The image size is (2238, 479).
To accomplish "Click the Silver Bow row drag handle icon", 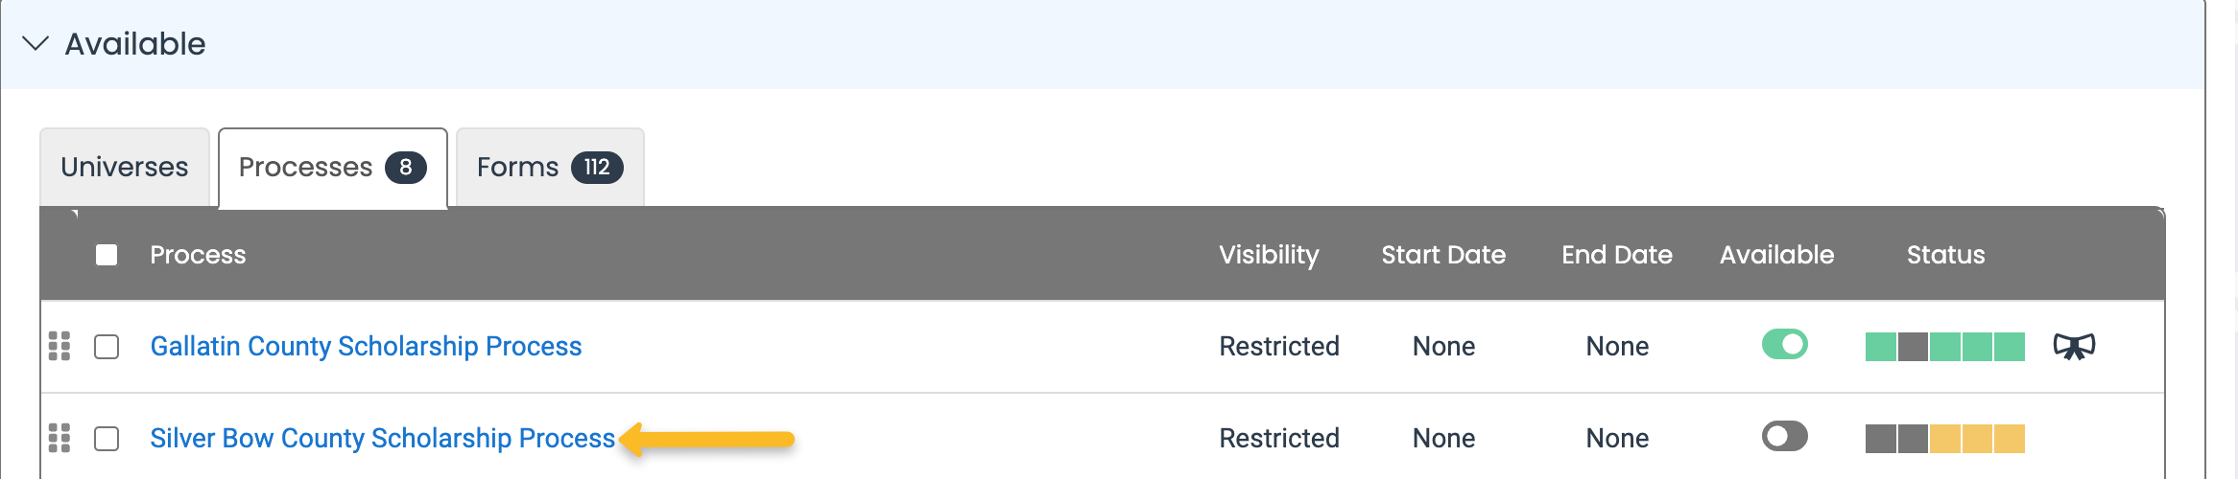I will (60, 438).
